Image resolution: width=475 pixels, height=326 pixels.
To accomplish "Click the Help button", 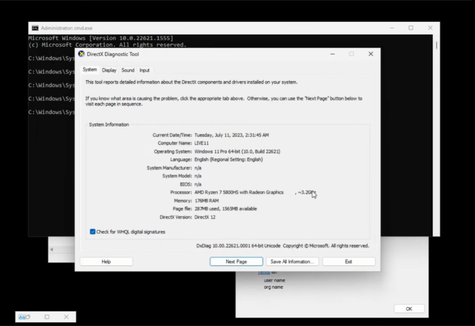I will 106,261.
